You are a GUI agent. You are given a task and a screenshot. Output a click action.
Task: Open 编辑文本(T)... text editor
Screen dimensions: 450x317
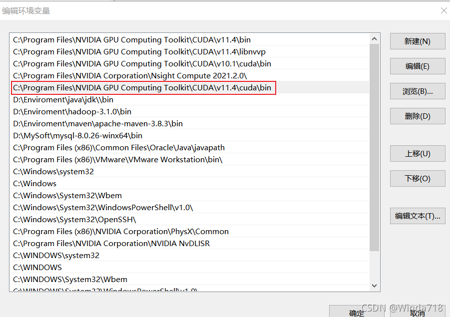417,216
